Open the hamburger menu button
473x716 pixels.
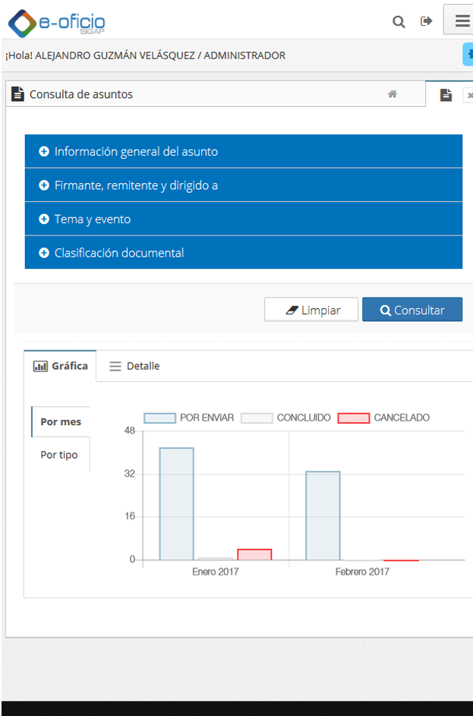coord(459,20)
